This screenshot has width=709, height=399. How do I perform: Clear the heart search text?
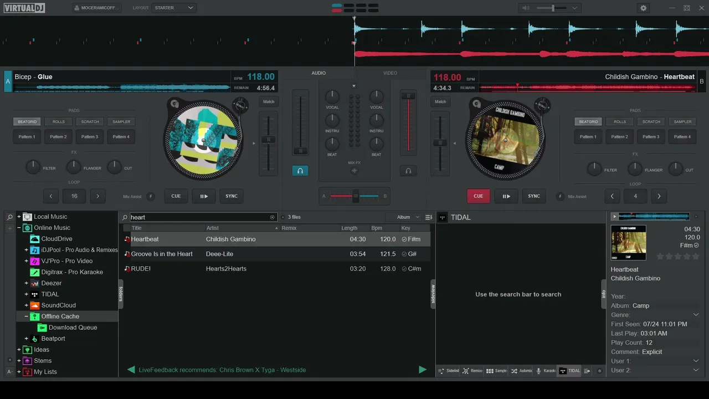tap(272, 217)
